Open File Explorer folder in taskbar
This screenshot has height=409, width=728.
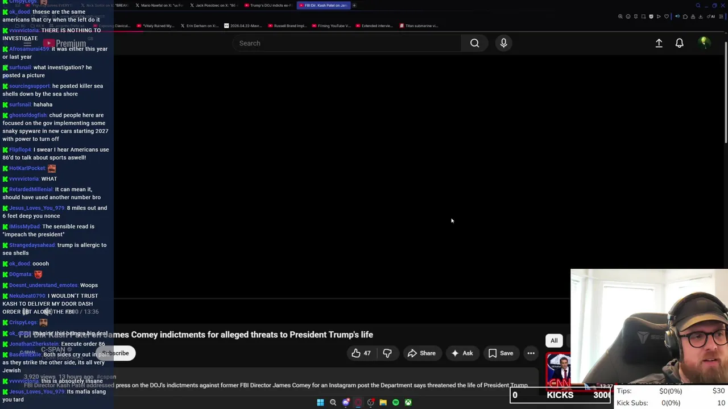[x=383, y=402]
